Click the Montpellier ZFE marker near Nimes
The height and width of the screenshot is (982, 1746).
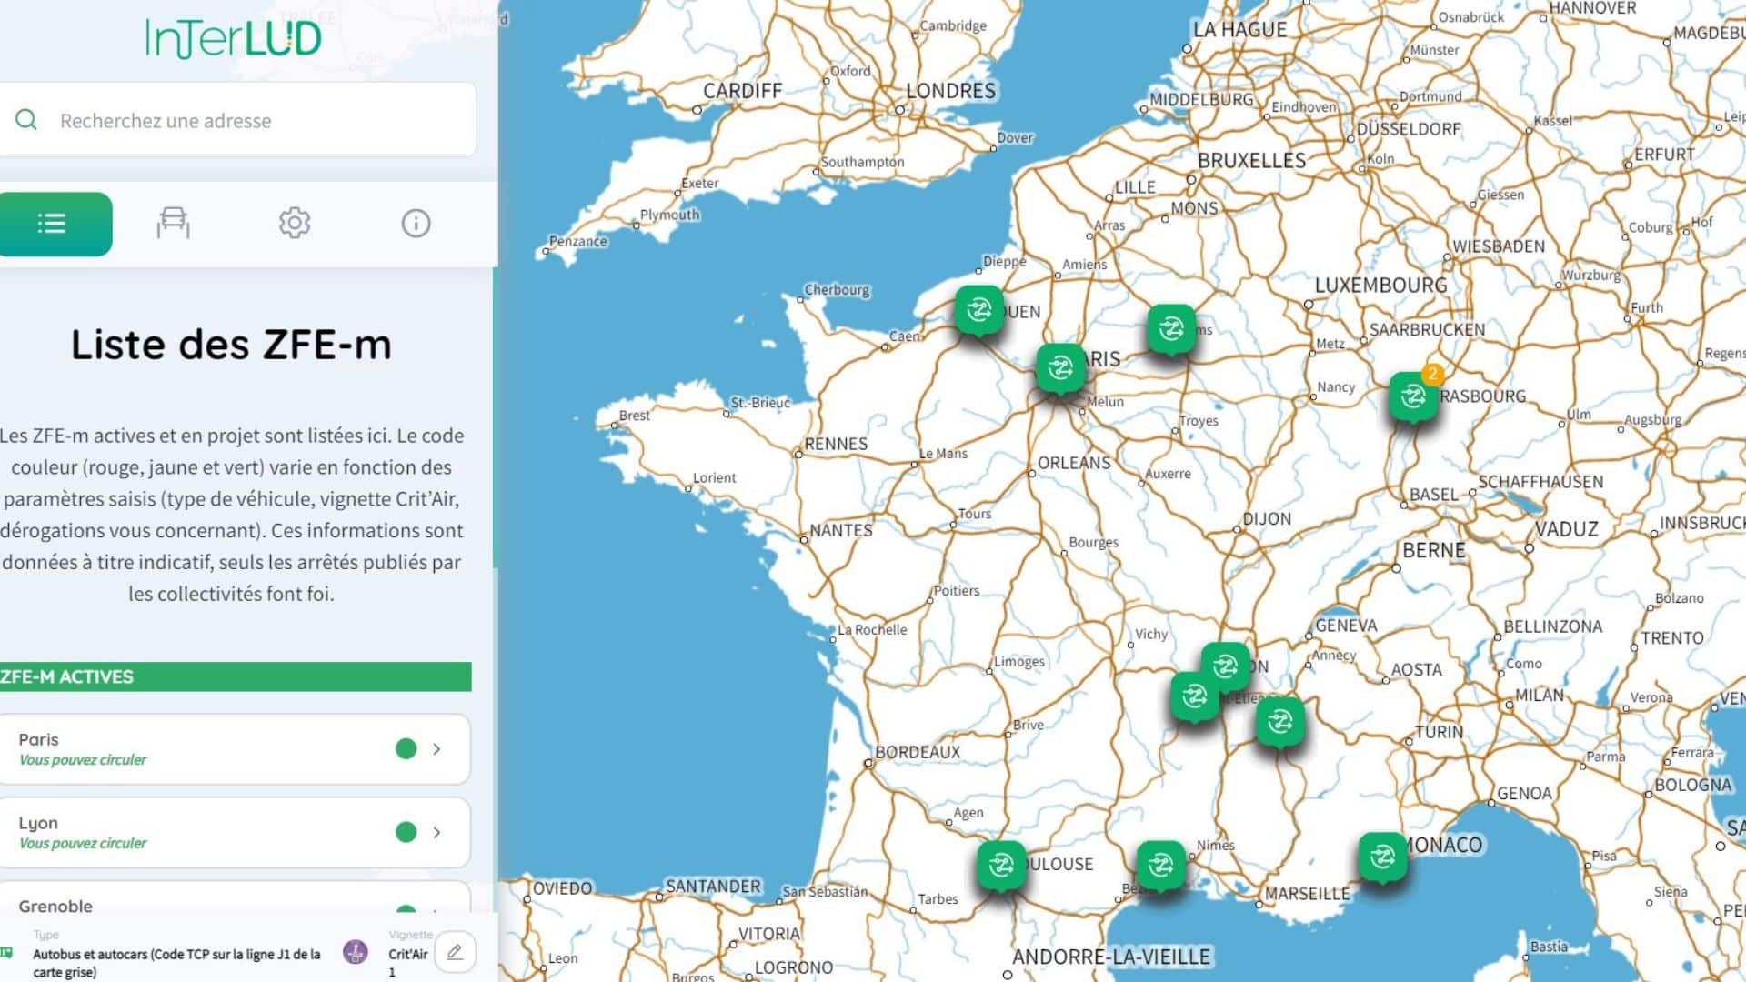(1160, 865)
